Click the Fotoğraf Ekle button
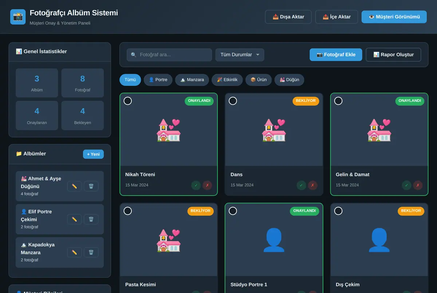437x293 pixels. point(336,55)
